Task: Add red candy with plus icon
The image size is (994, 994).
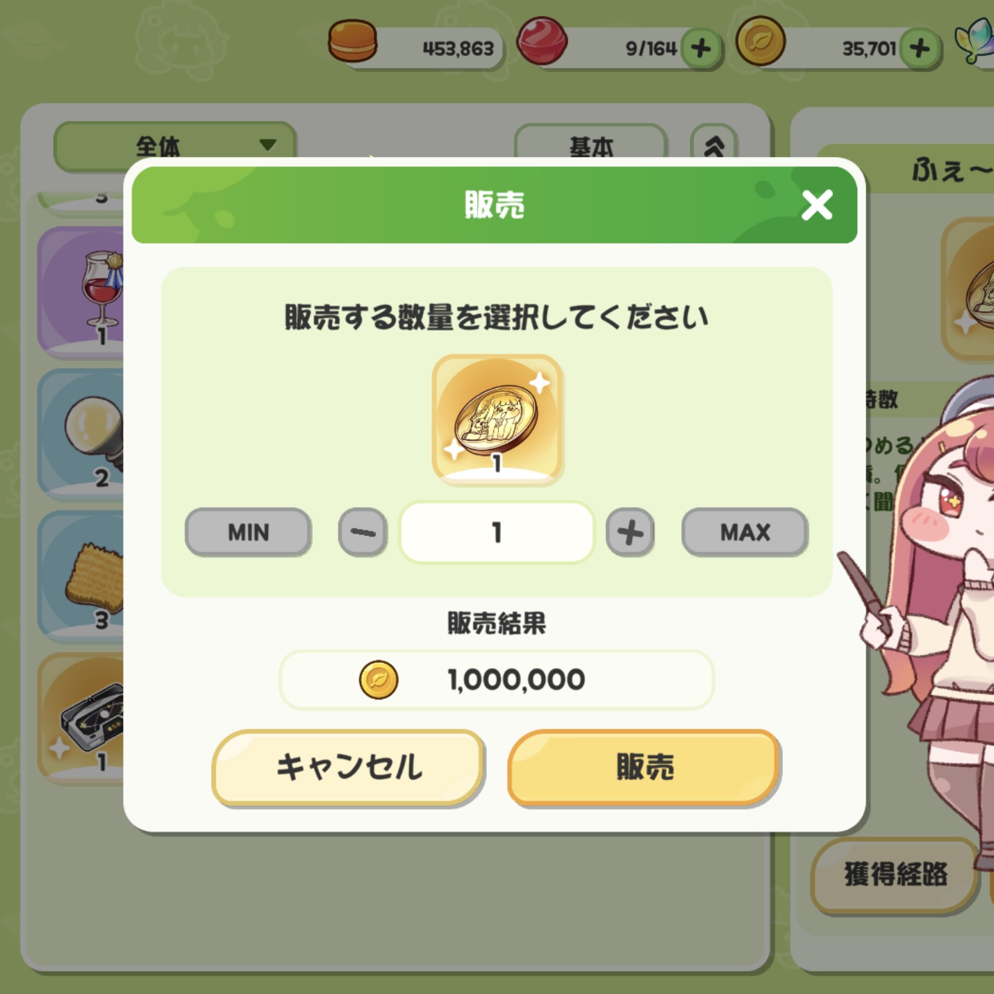Action: tap(701, 48)
